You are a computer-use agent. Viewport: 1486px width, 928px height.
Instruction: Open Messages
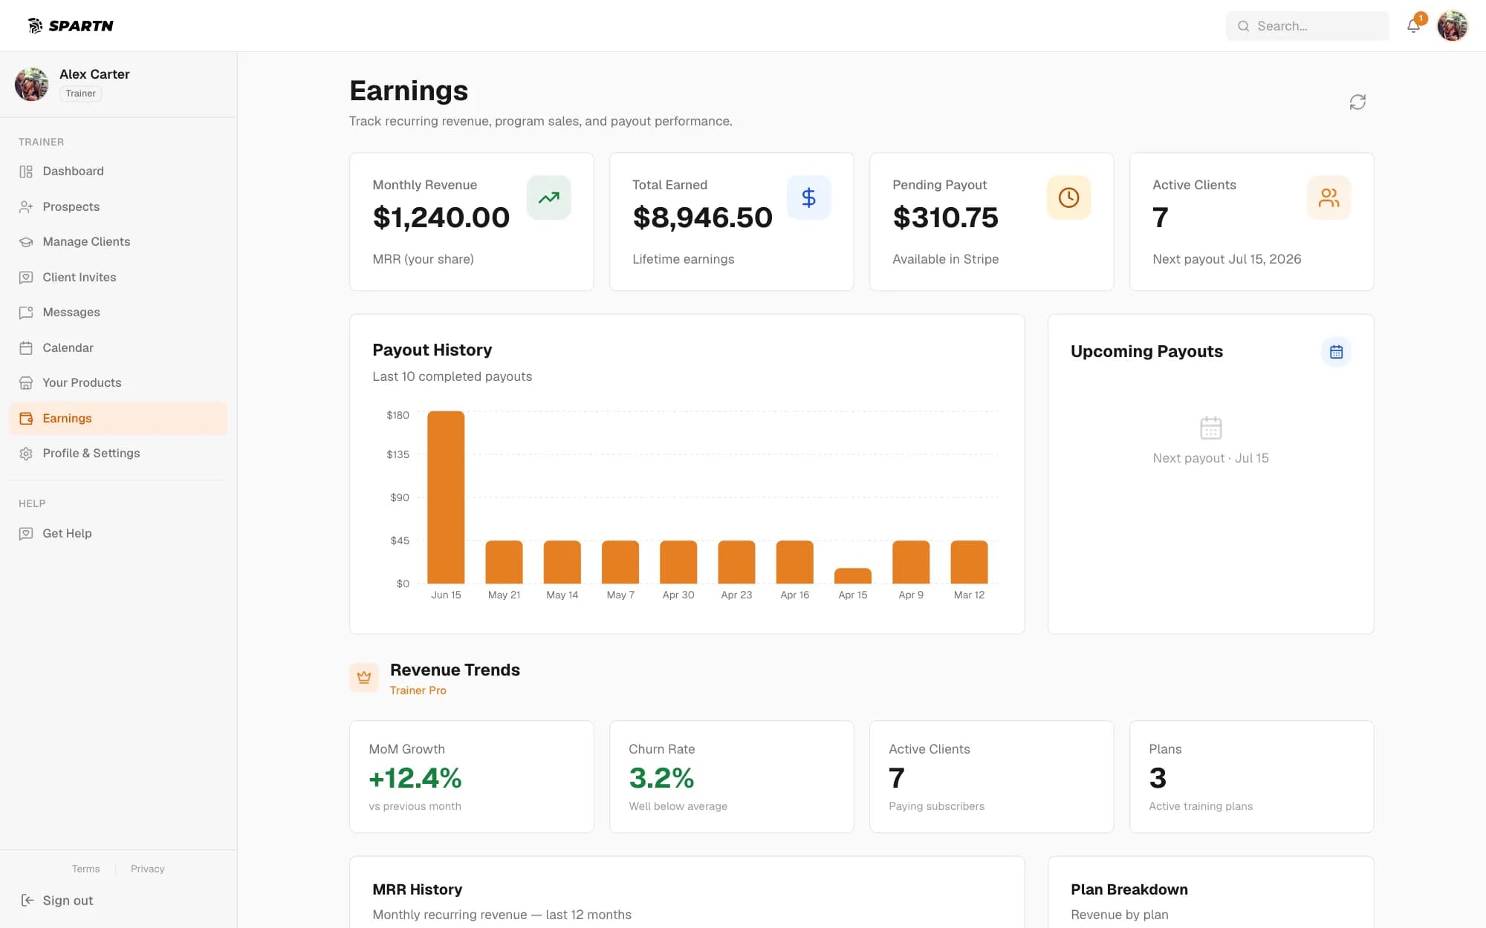(118, 313)
